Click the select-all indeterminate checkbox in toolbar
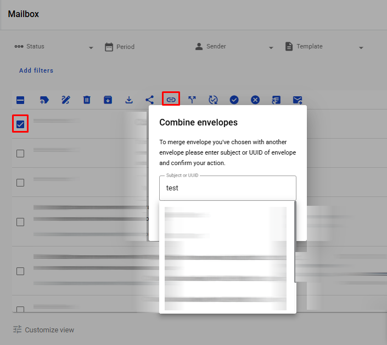This screenshot has height=345, width=387. pyautogui.click(x=20, y=100)
